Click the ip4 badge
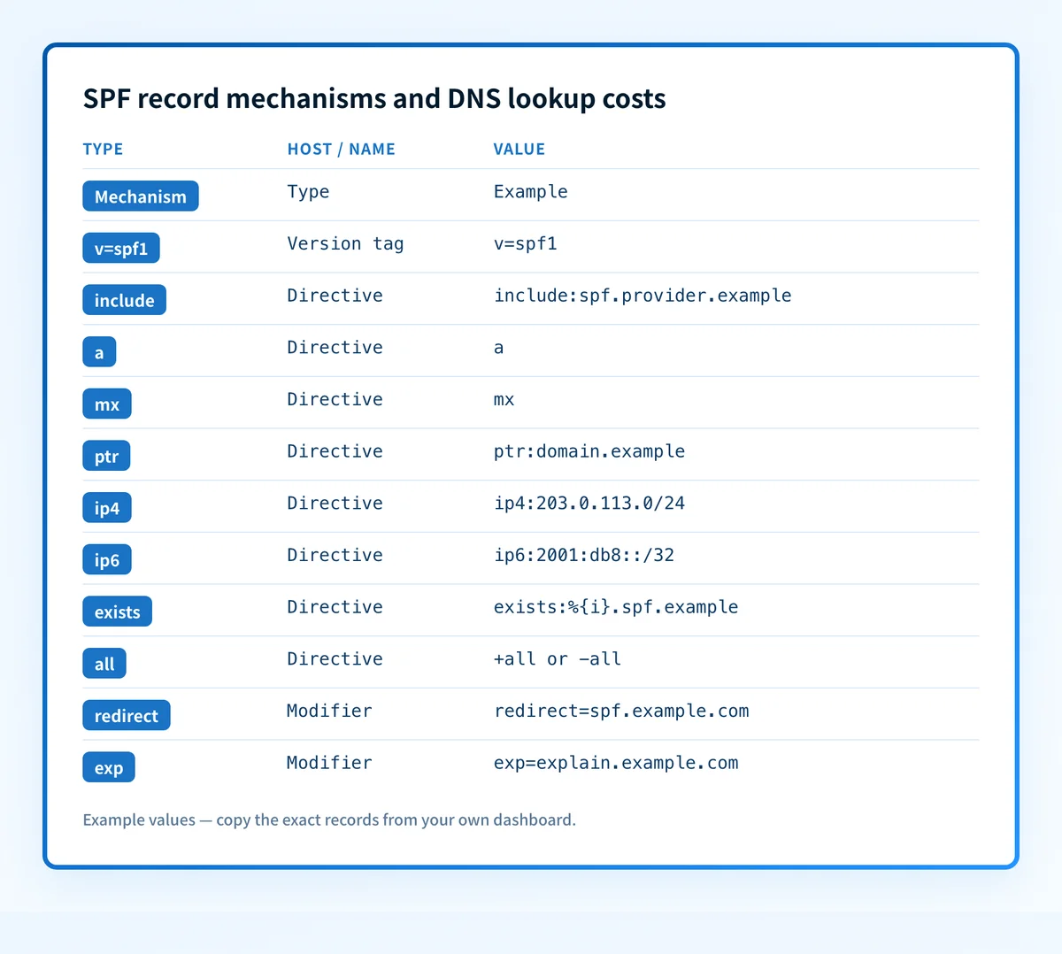The image size is (1062, 954). pos(107,508)
